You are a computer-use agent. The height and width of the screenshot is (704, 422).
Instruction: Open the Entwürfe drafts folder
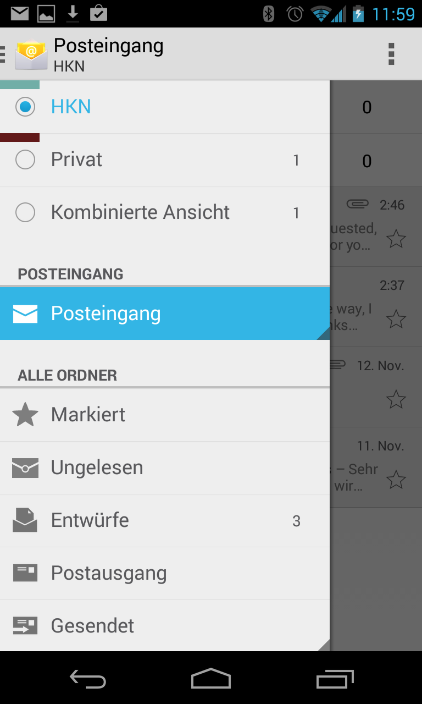(x=90, y=520)
